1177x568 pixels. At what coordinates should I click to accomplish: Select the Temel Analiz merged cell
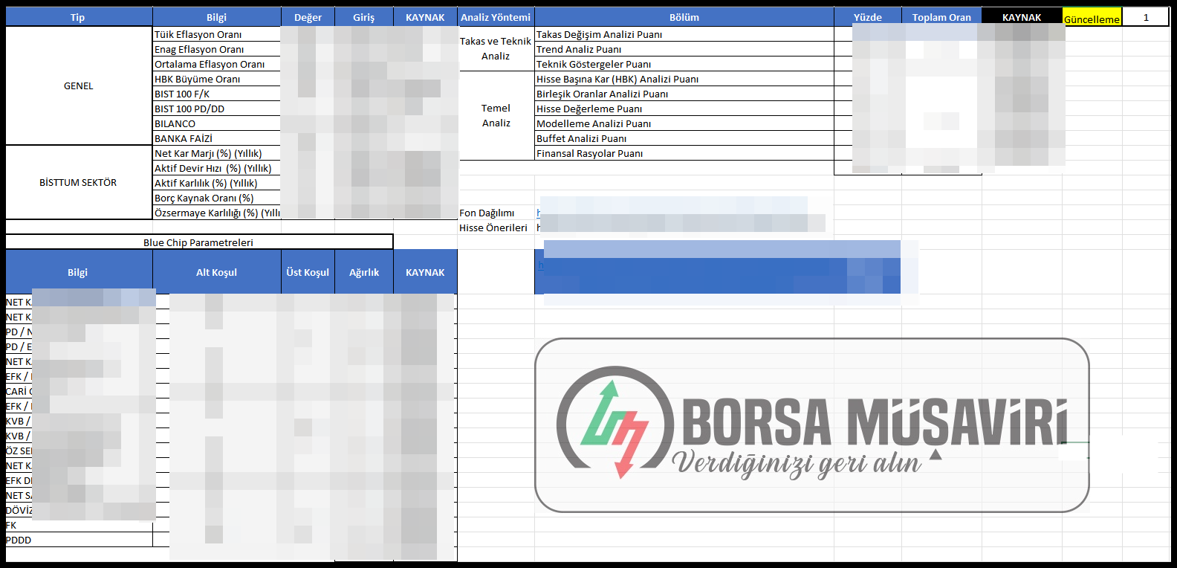coord(496,115)
